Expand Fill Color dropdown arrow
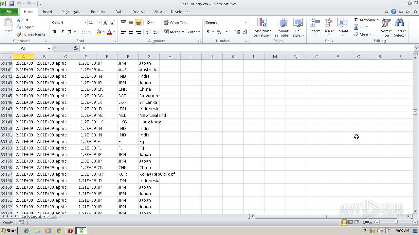 (103, 32)
